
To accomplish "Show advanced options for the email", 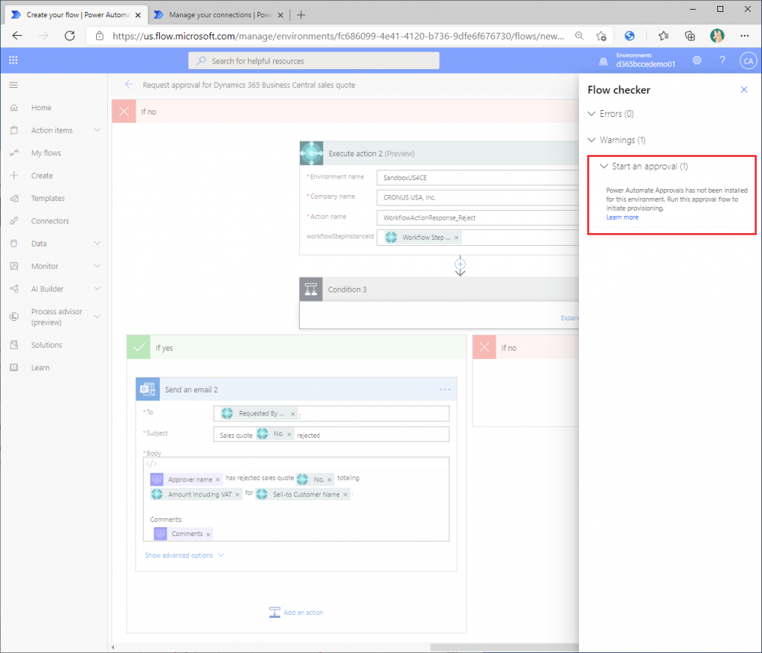I will pyautogui.click(x=185, y=555).
